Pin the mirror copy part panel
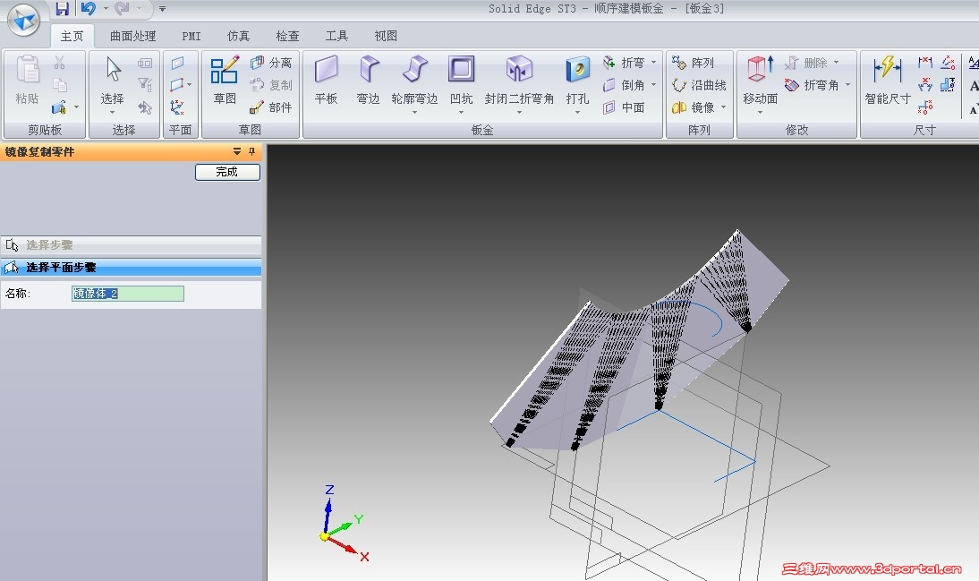Viewport: 979px width, 581px height. 251,151
